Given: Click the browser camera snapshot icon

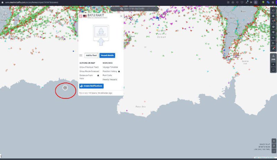Looking at the screenshot, I should click(233, 2).
